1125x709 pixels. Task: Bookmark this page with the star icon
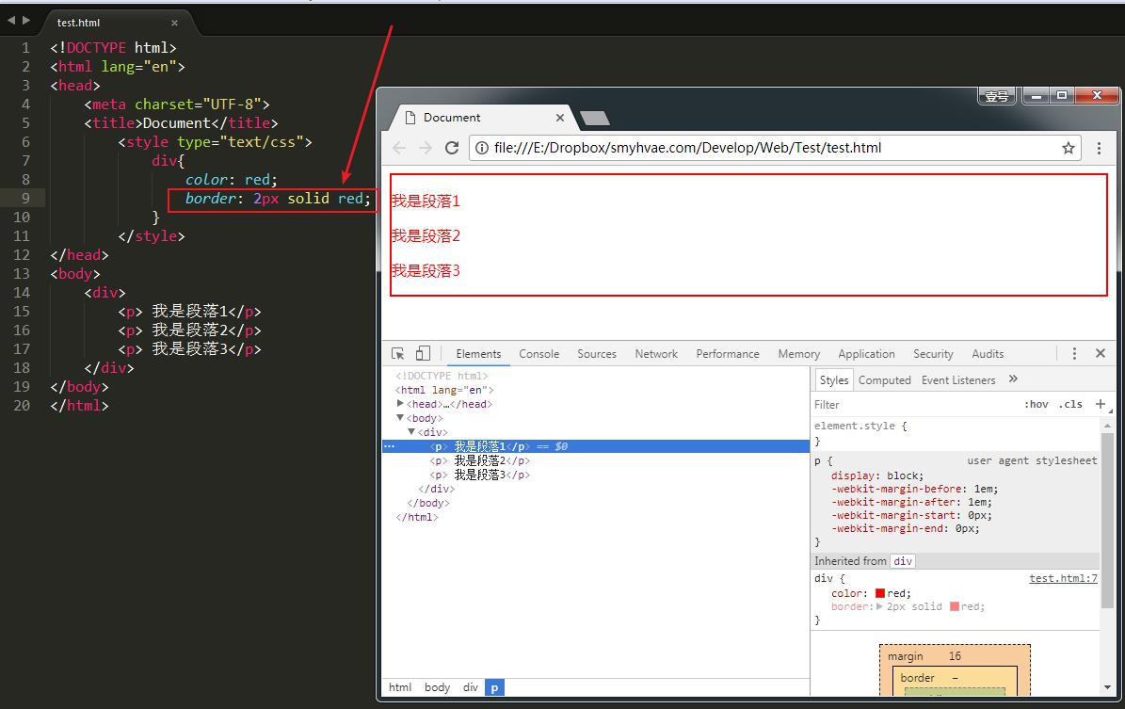(1069, 148)
